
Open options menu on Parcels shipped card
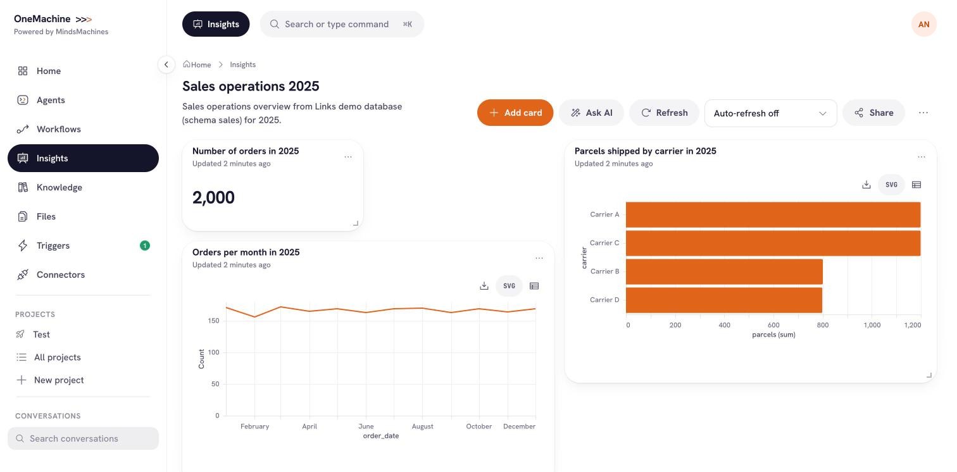922,157
